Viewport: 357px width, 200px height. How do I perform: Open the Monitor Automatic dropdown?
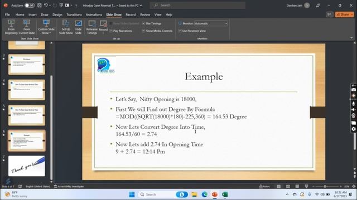211,23
